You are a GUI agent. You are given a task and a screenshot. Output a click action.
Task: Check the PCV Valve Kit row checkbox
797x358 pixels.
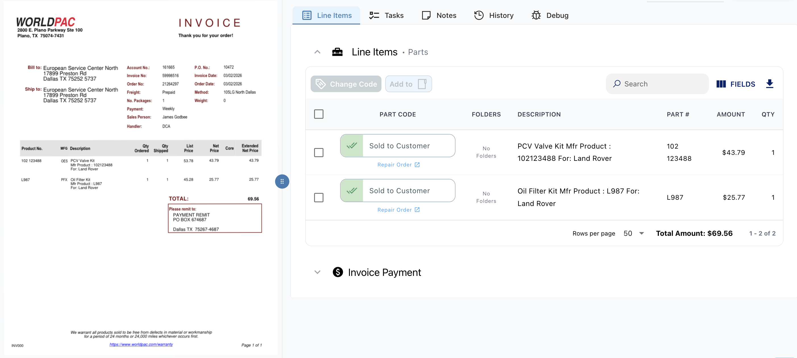click(318, 152)
